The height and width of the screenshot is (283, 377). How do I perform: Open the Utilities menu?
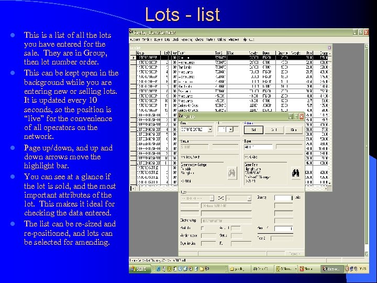221,39
